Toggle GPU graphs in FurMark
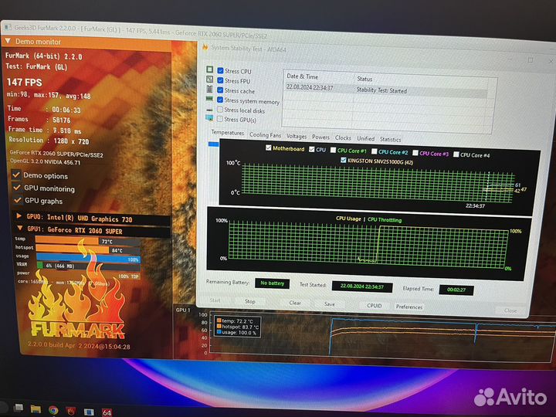556x417 pixels. (x=17, y=200)
